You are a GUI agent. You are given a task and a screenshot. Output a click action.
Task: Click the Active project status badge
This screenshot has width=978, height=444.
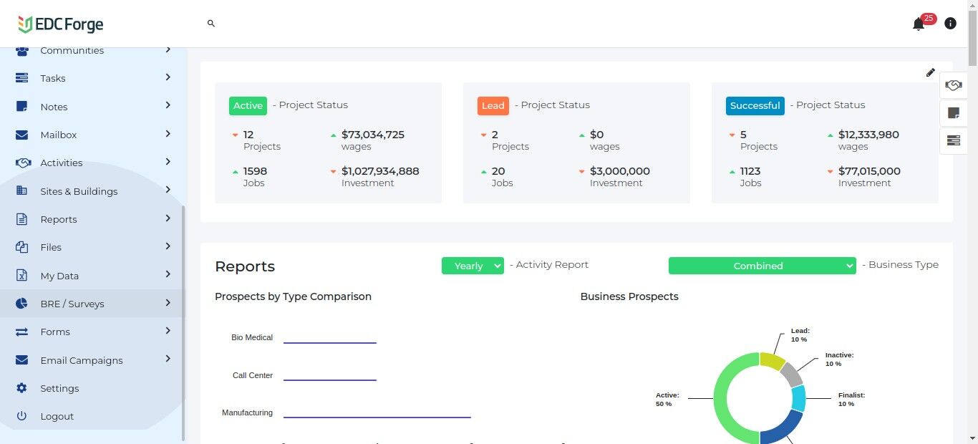click(248, 106)
